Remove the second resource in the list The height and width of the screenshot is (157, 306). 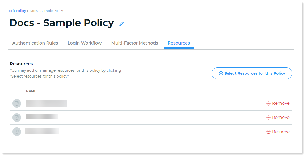(278, 118)
